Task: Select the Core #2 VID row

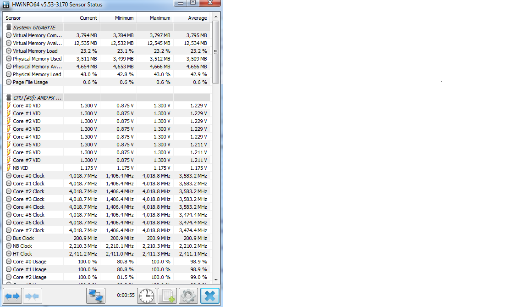Action: 107,121
